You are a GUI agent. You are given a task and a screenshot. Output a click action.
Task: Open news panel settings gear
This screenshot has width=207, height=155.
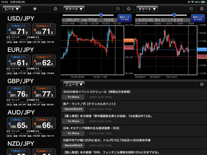pyautogui.click(x=202, y=84)
